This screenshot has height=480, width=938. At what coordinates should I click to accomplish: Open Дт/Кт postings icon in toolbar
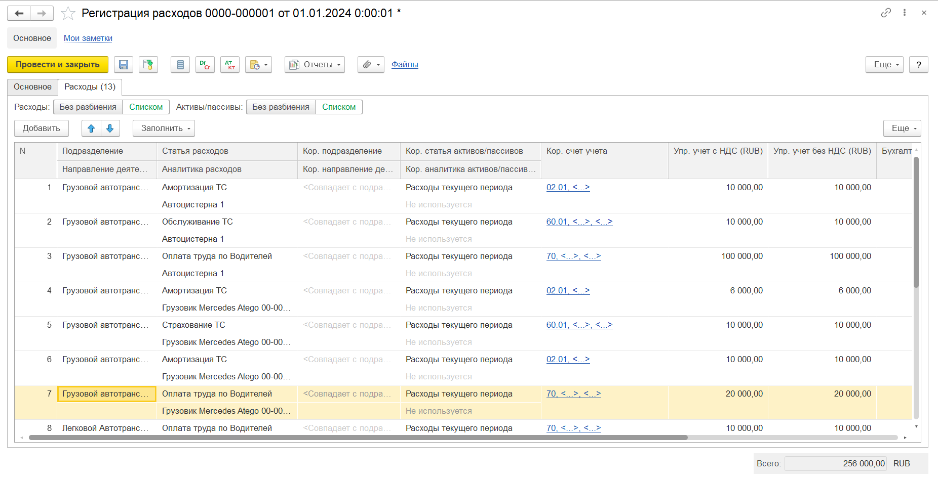click(230, 65)
